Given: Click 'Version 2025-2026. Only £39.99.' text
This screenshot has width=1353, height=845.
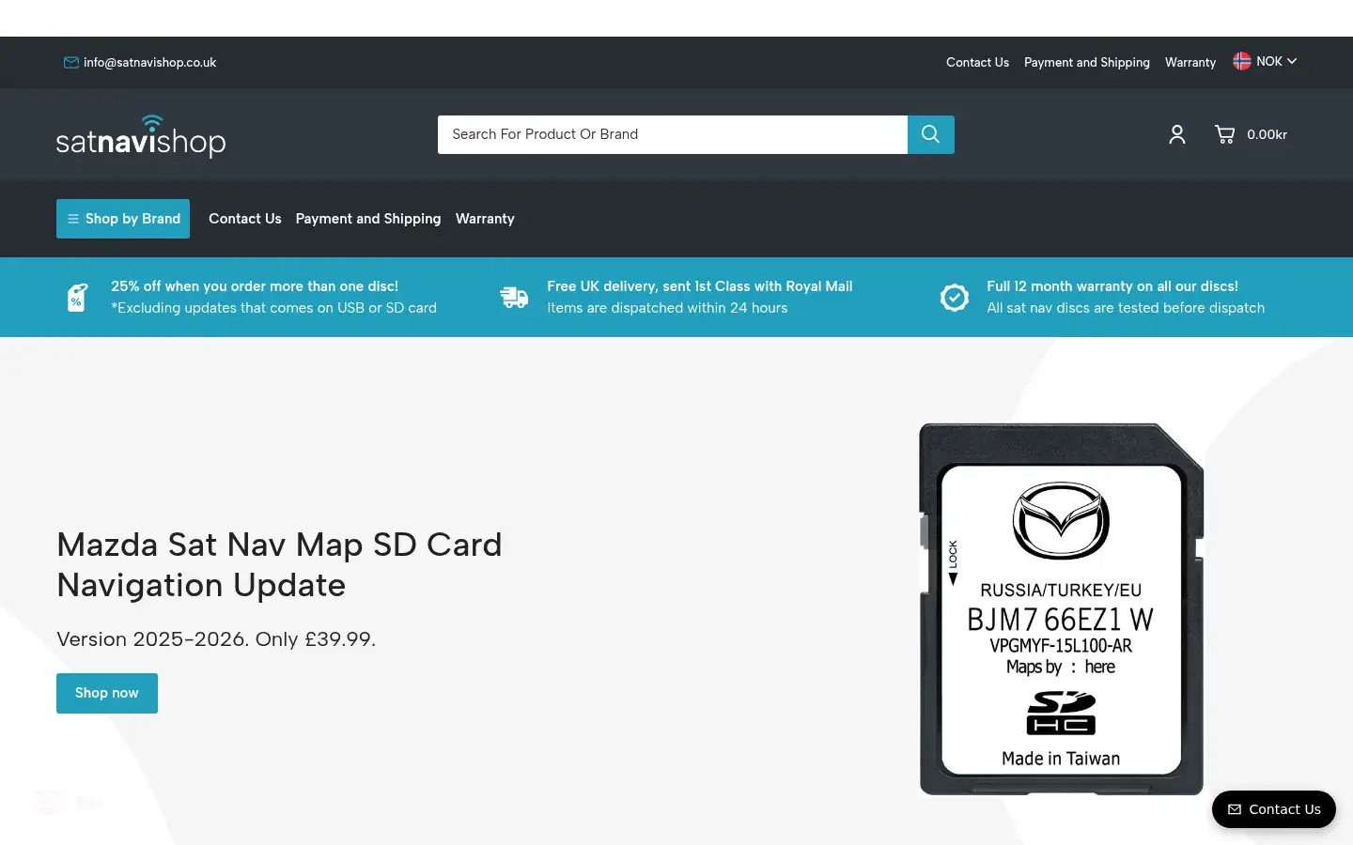Looking at the screenshot, I should (x=216, y=639).
